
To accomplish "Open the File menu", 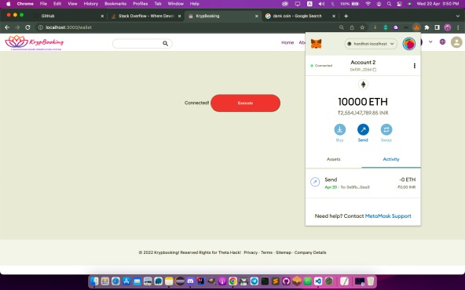I will (x=43, y=4).
